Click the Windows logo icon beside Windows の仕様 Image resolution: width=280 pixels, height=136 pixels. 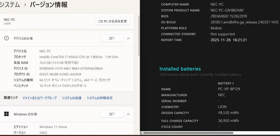pyautogui.click(x=6, y=114)
